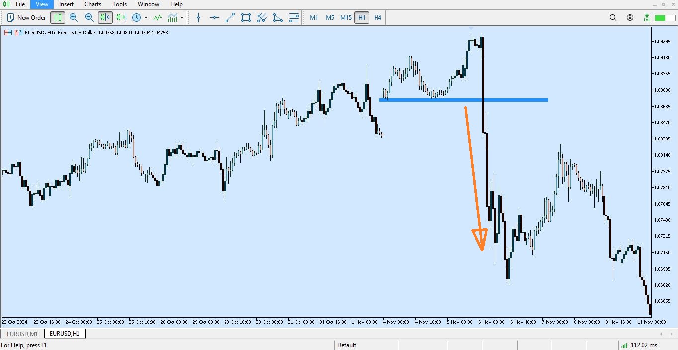Pick the rectangle shapes tool
The width and height of the screenshot is (678, 350).
(x=246, y=17)
